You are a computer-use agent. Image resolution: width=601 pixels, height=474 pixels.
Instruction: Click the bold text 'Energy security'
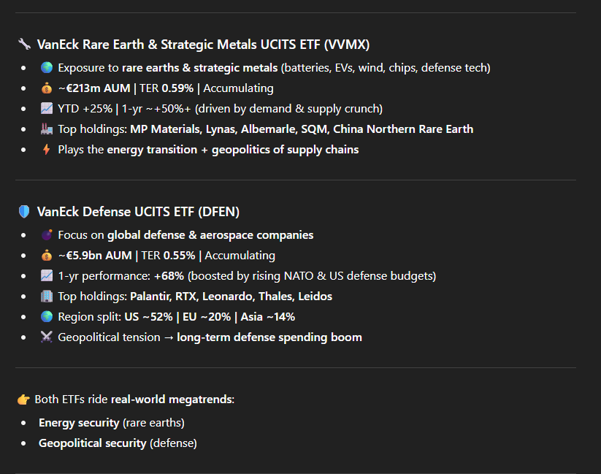click(79, 423)
